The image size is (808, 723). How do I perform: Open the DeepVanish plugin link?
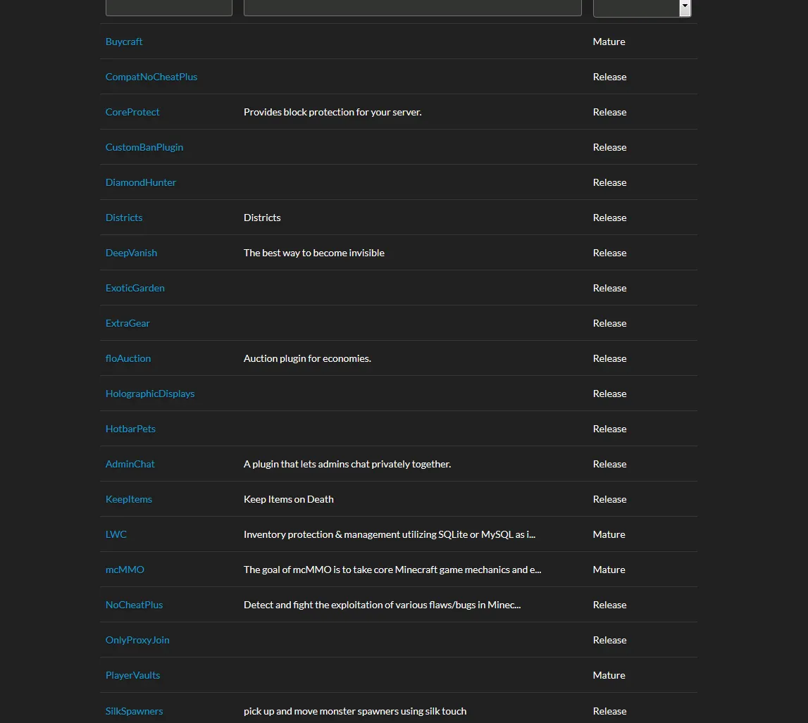pyautogui.click(x=131, y=253)
